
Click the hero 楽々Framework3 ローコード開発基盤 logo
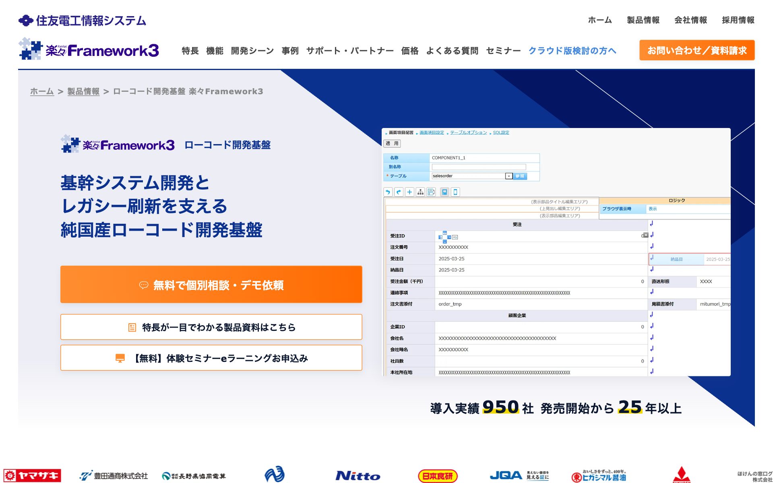(x=165, y=144)
